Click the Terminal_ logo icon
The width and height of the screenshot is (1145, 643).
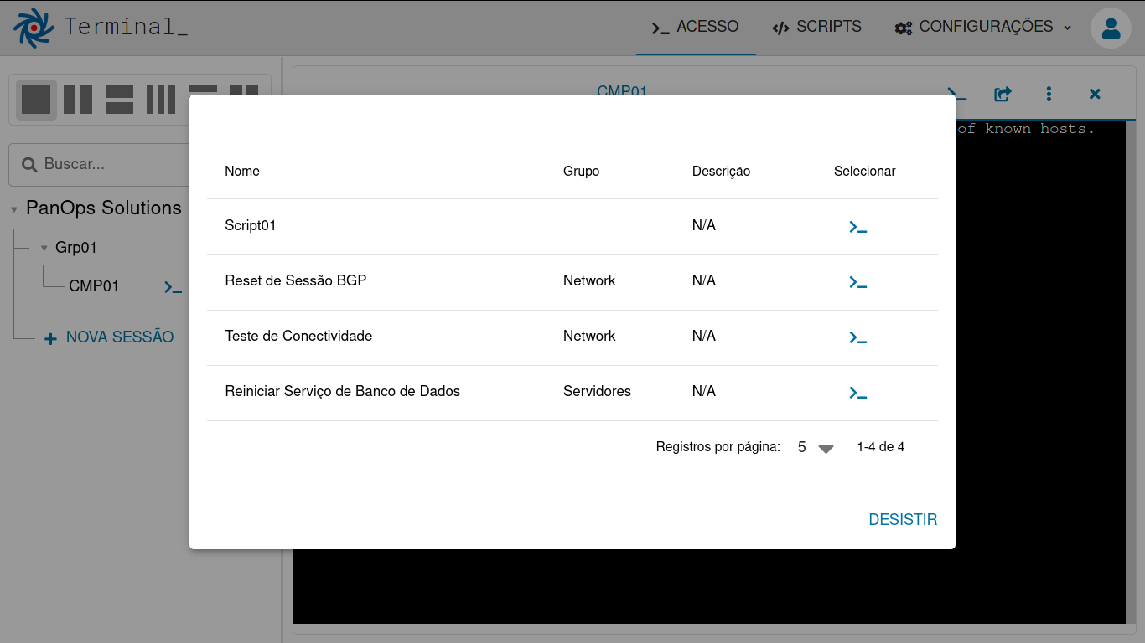pyautogui.click(x=34, y=28)
